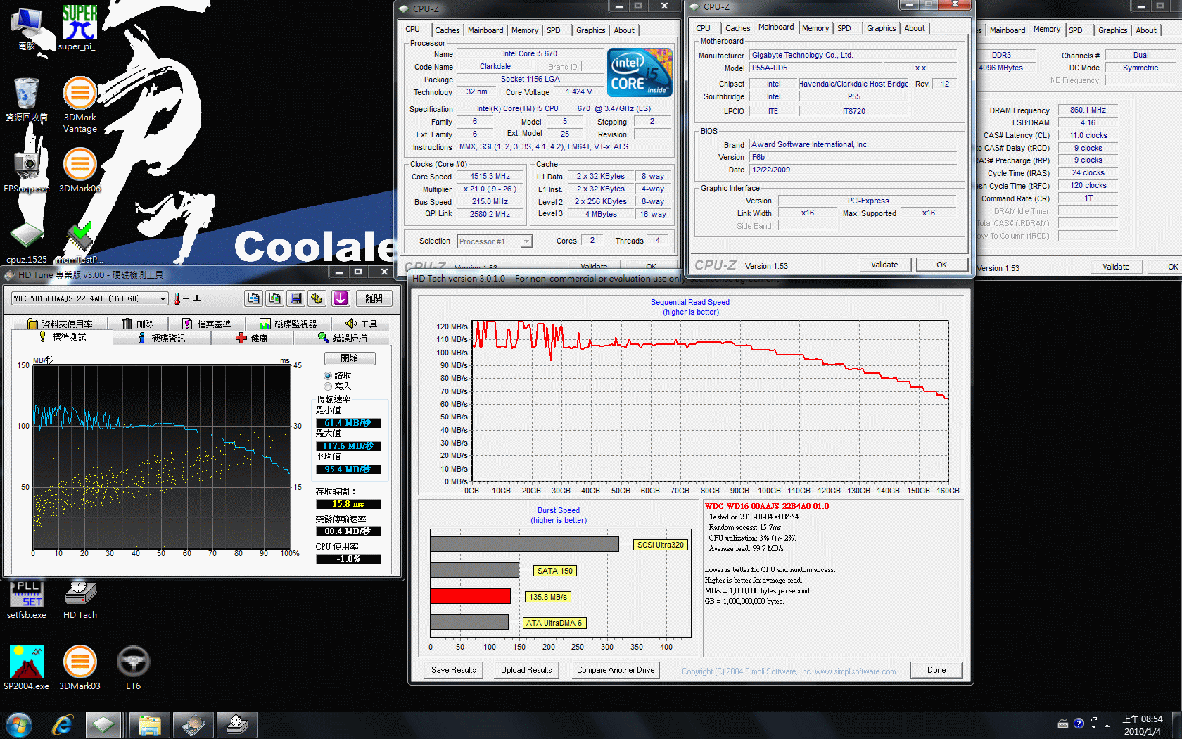Open Mainboard tab in right CPU-Z window
Screen dimensions: 1182x739
point(1008,30)
